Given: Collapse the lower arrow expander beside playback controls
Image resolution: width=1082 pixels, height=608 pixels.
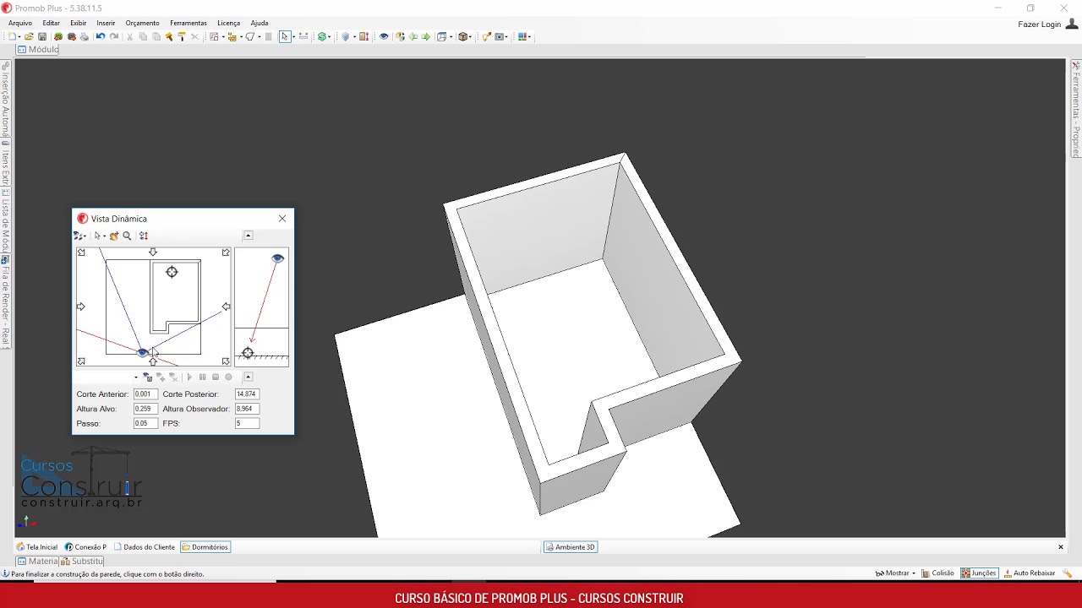Looking at the screenshot, I should (248, 377).
